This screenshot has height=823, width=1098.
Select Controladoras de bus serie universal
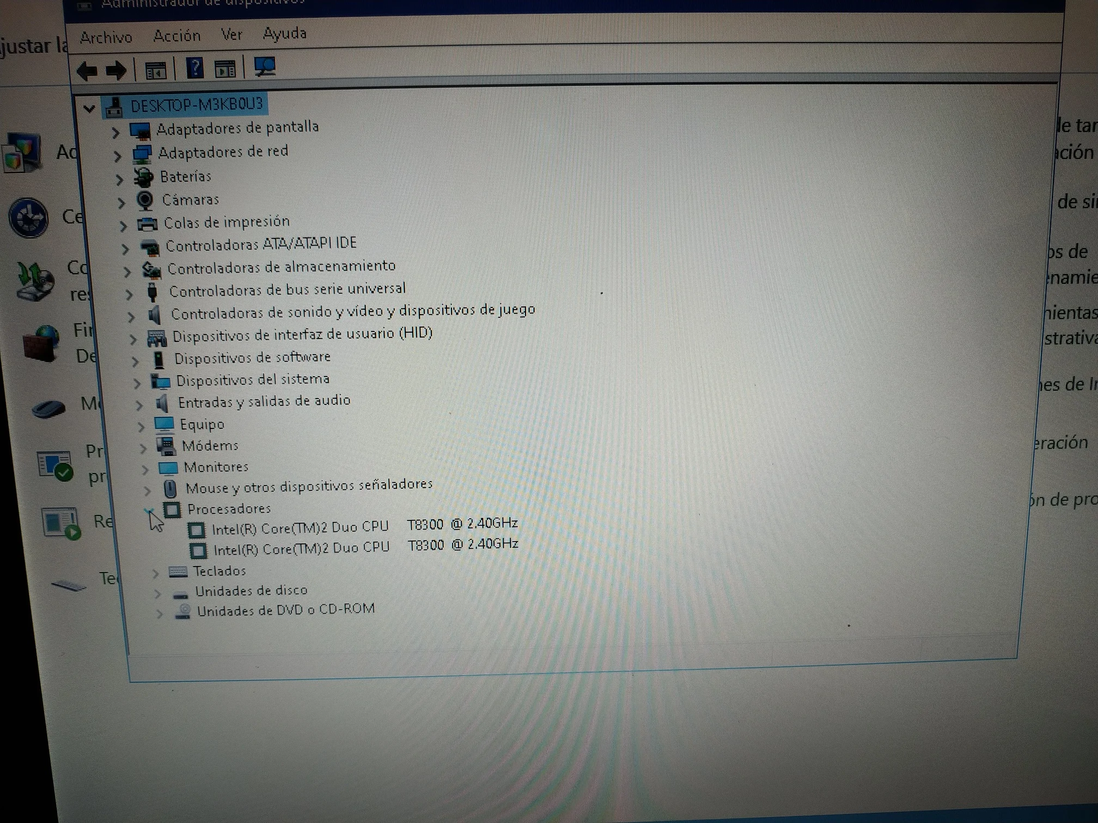[287, 290]
